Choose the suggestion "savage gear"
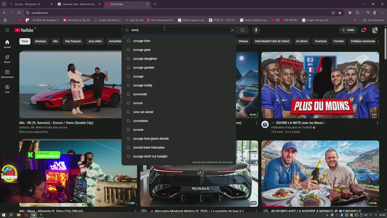The width and height of the screenshot is (387, 218). click(x=179, y=50)
